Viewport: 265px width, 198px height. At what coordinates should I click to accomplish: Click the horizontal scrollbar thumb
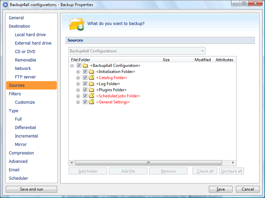pyautogui.click(x=148, y=163)
